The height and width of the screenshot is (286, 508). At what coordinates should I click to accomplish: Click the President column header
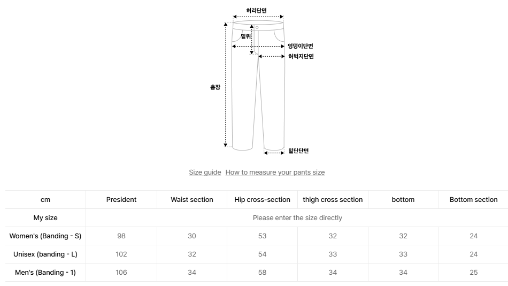pyautogui.click(x=121, y=200)
